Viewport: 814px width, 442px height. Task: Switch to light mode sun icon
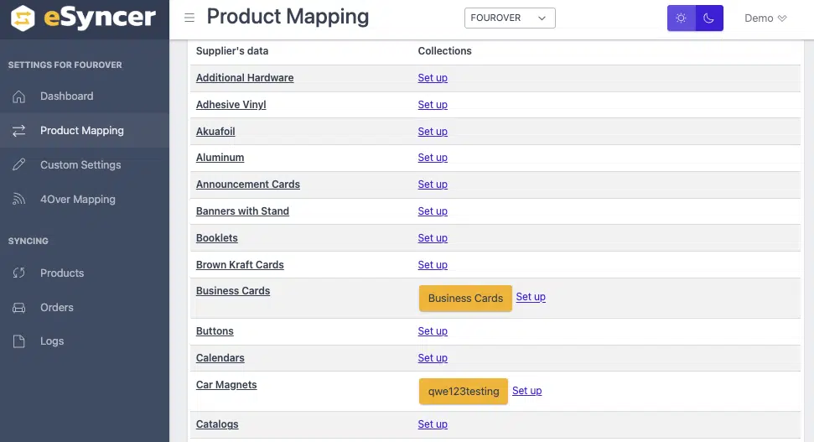(x=681, y=18)
